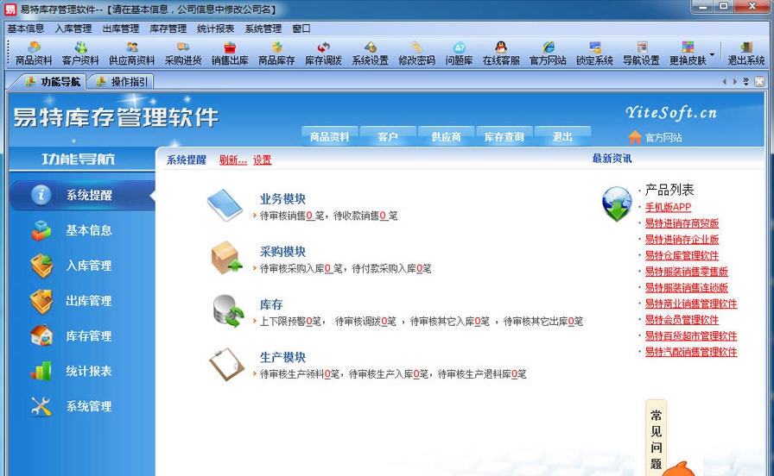
Task: Expand the 更换皮肤 dropdown arrow
Action: (712, 53)
